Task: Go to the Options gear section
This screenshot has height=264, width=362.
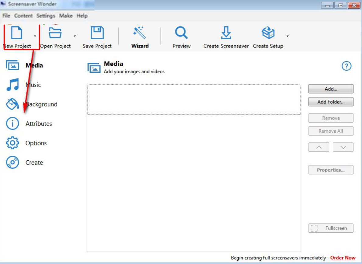Action: [36, 143]
